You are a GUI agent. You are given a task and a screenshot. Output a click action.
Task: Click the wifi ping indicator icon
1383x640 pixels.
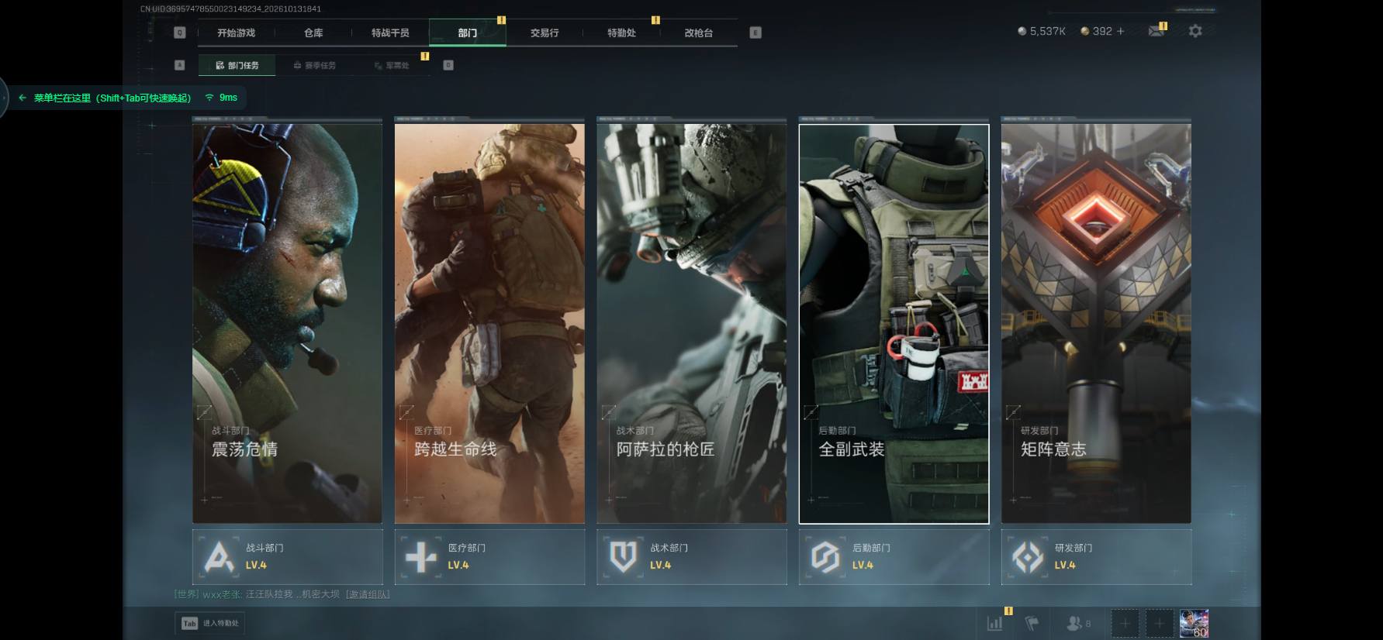coord(209,98)
